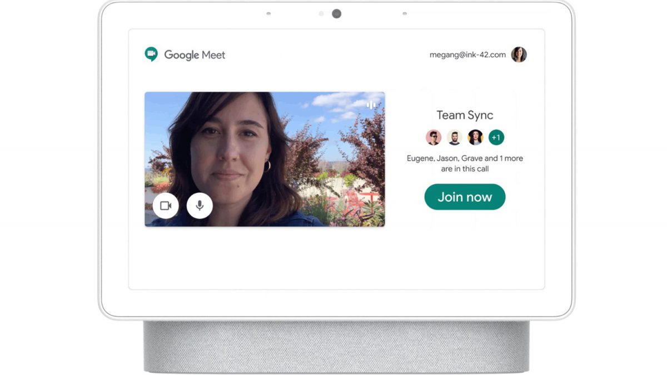Open the account profile avatar
667x375 pixels.
tap(519, 54)
